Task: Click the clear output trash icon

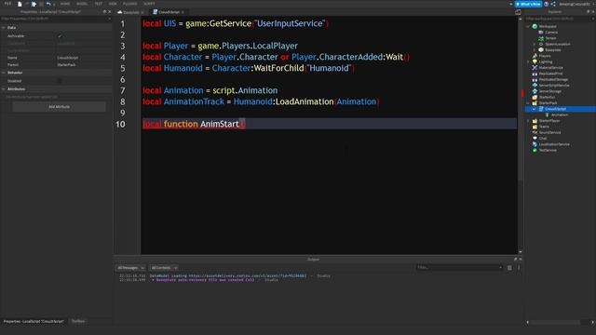Action: click(x=509, y=268)
